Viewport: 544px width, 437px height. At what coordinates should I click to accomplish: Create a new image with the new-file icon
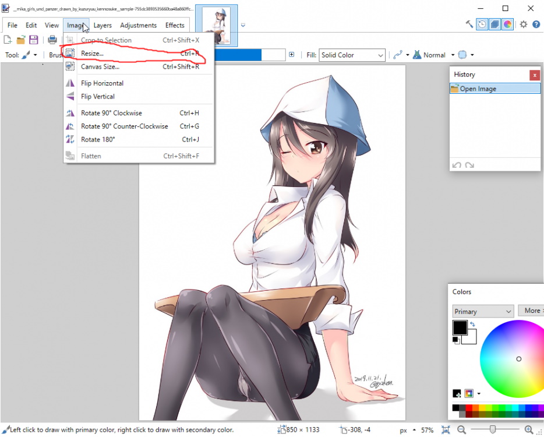[8, 39]
